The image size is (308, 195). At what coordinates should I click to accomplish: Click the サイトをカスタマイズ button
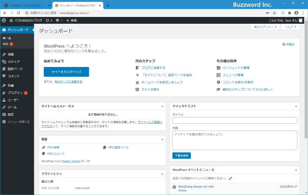point(66,72)
